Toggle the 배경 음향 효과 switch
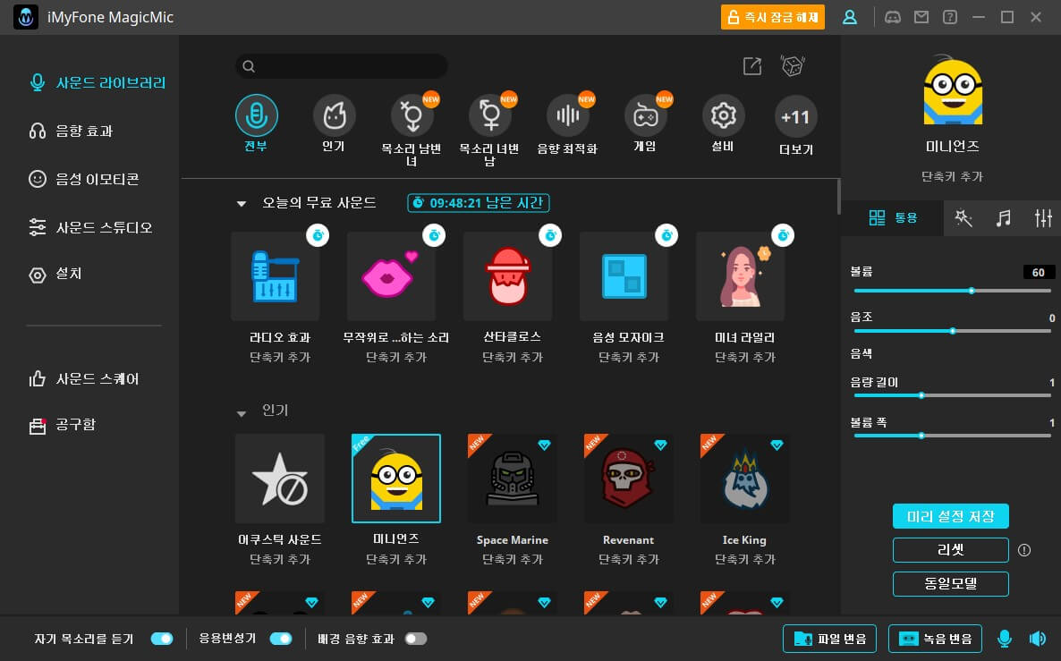 pyautogui.click(x=415, y=639)
